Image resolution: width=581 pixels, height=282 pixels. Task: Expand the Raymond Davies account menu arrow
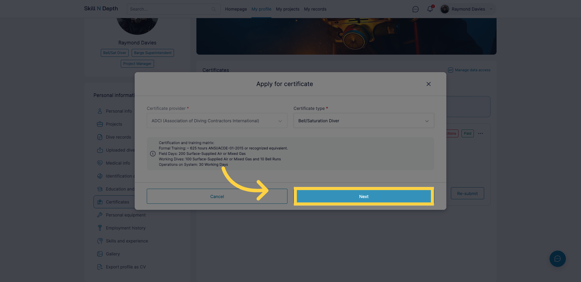tap(491, 9)
